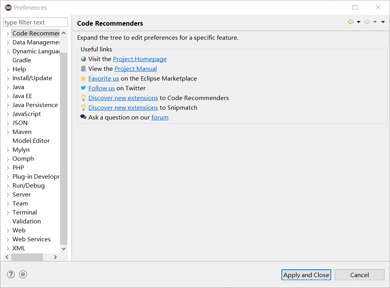Select Team in the preferences tree
Screen dimensions: 390x288
click(x=20, y=204)
